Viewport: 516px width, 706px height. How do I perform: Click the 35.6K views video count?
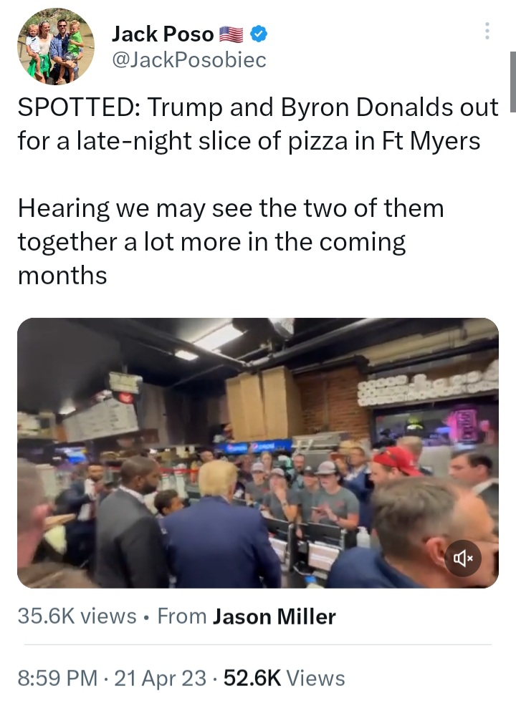tap(77, 616)
